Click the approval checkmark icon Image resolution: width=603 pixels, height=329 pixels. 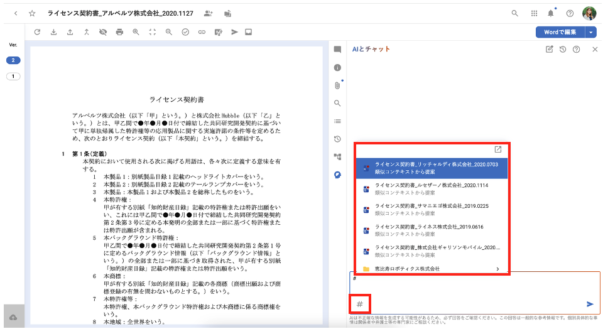pyautogui.click(x=185, y=32)
